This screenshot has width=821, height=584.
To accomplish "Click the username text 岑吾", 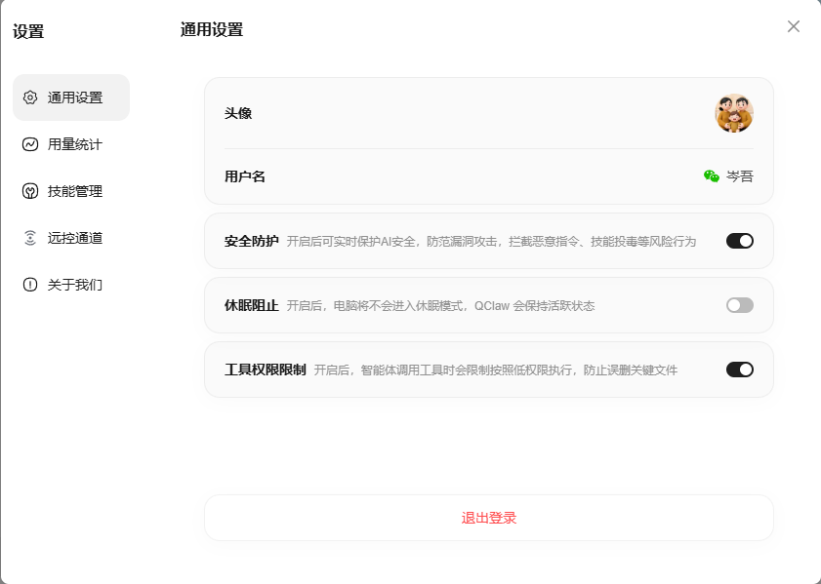I will pos(740,176).
